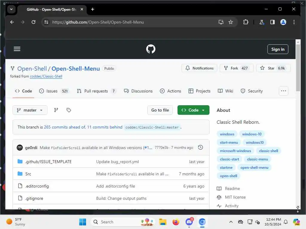
Task: Open commit history clock icon
Action: [201, 147]
